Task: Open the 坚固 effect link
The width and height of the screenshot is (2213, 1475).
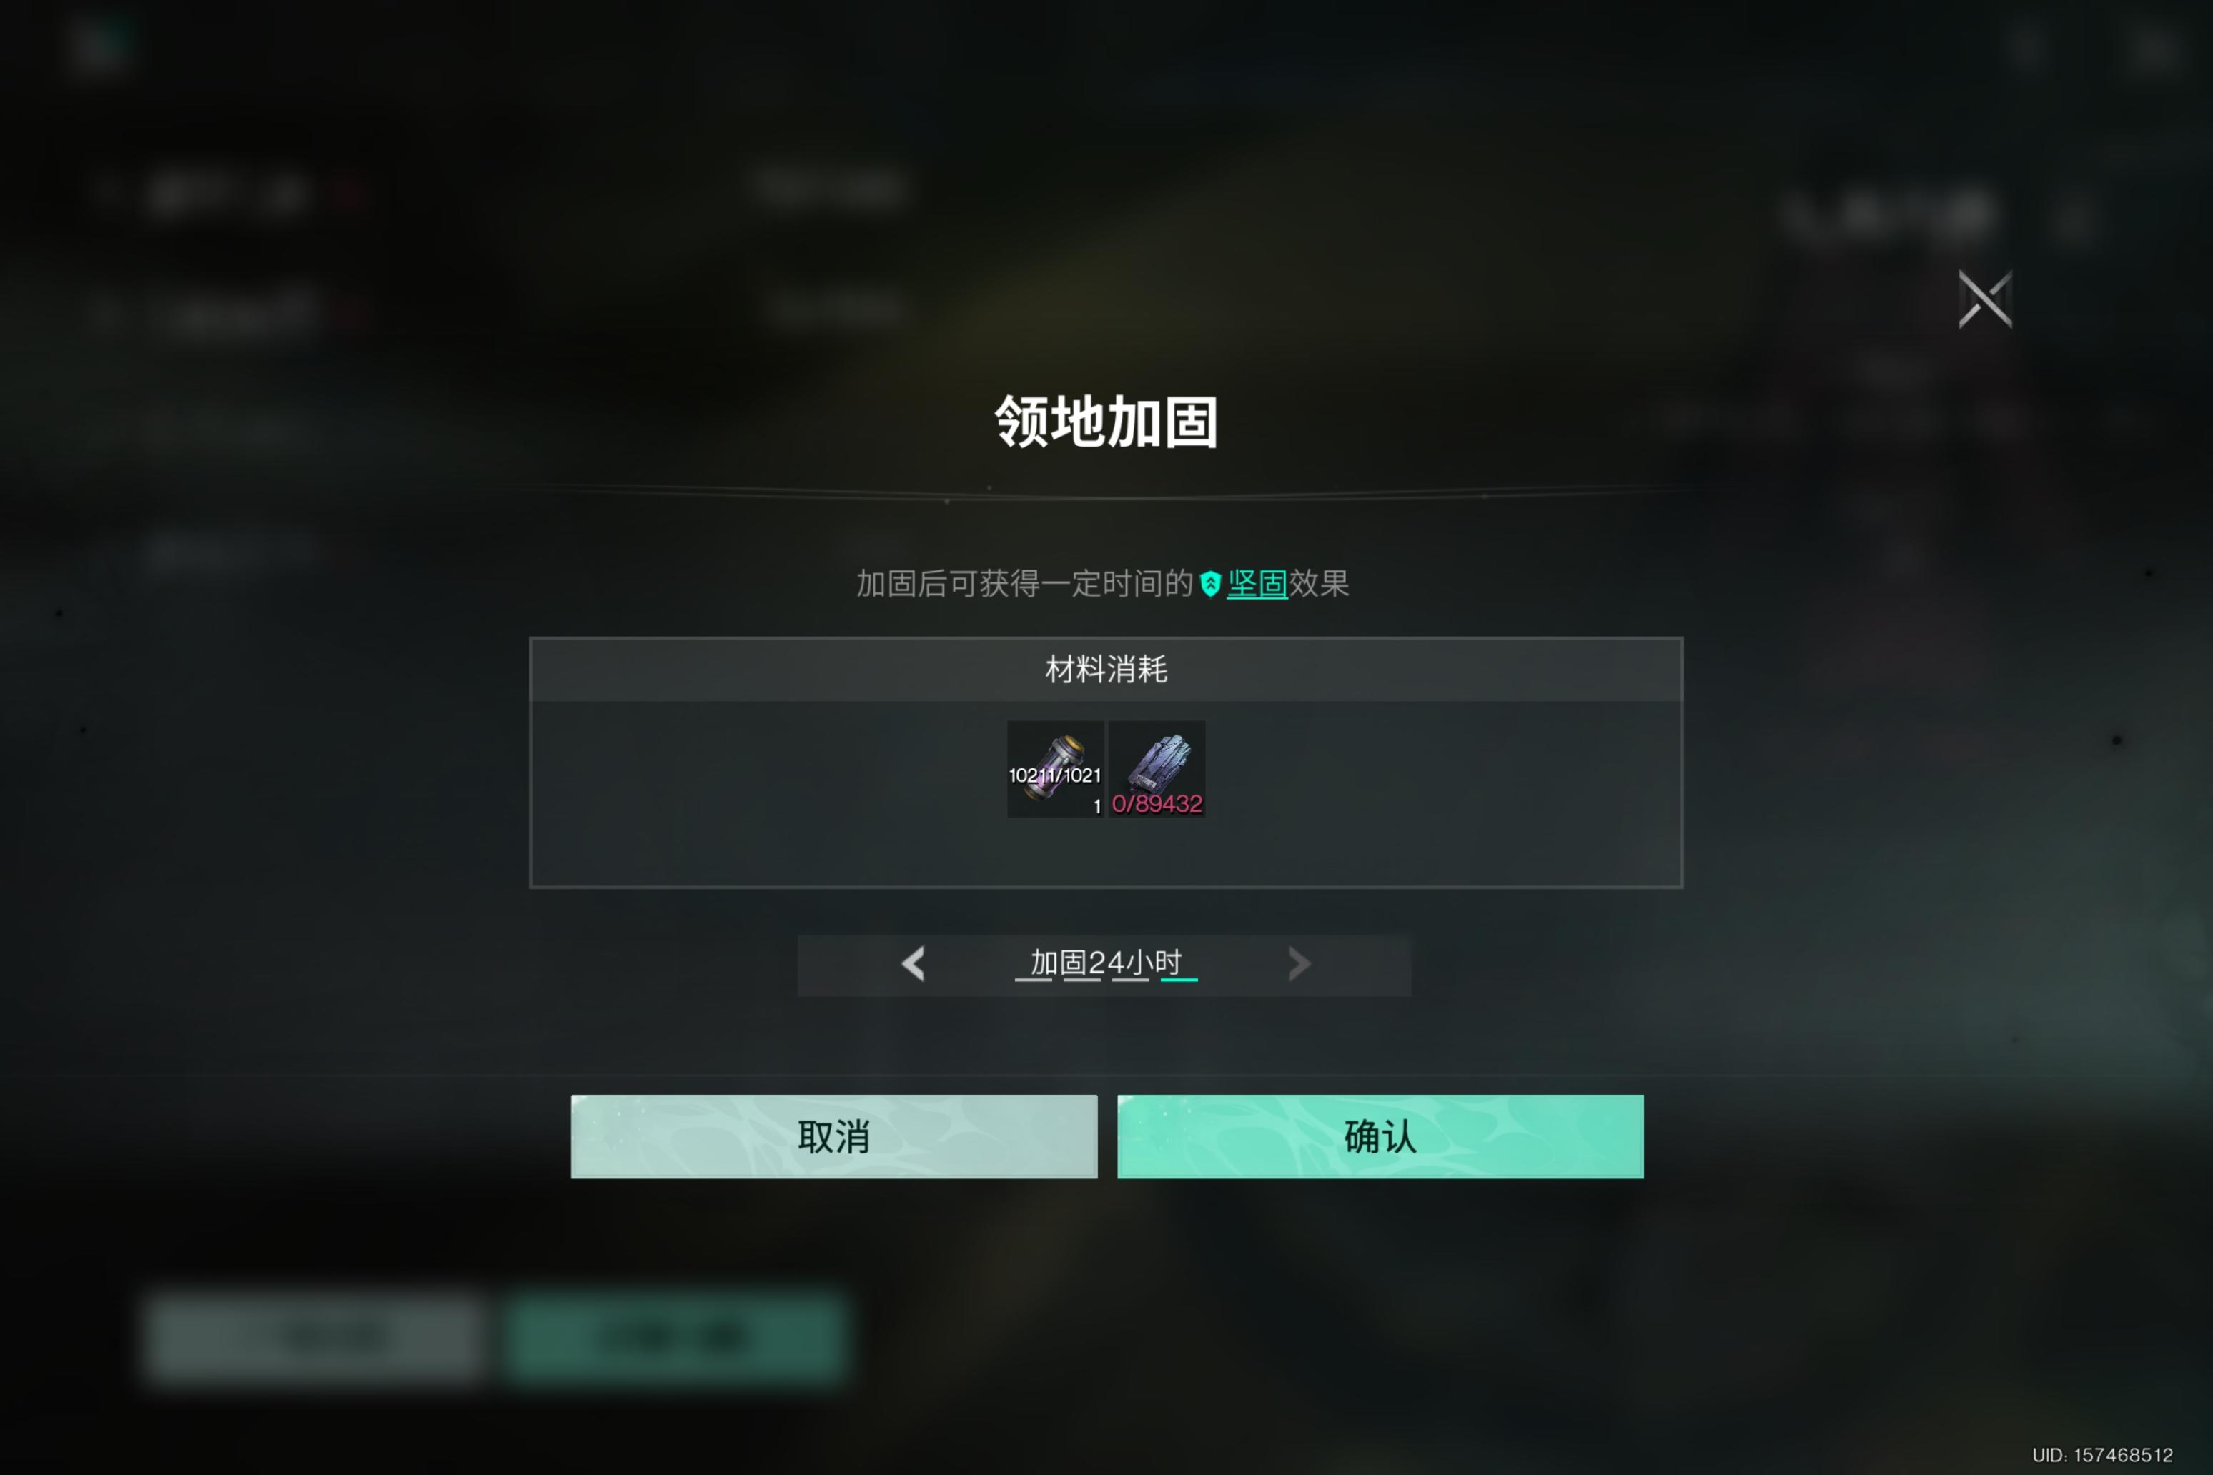Action: click(1257, 583)
